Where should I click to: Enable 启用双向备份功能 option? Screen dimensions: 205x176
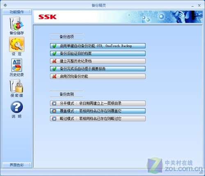coord(98,76)
